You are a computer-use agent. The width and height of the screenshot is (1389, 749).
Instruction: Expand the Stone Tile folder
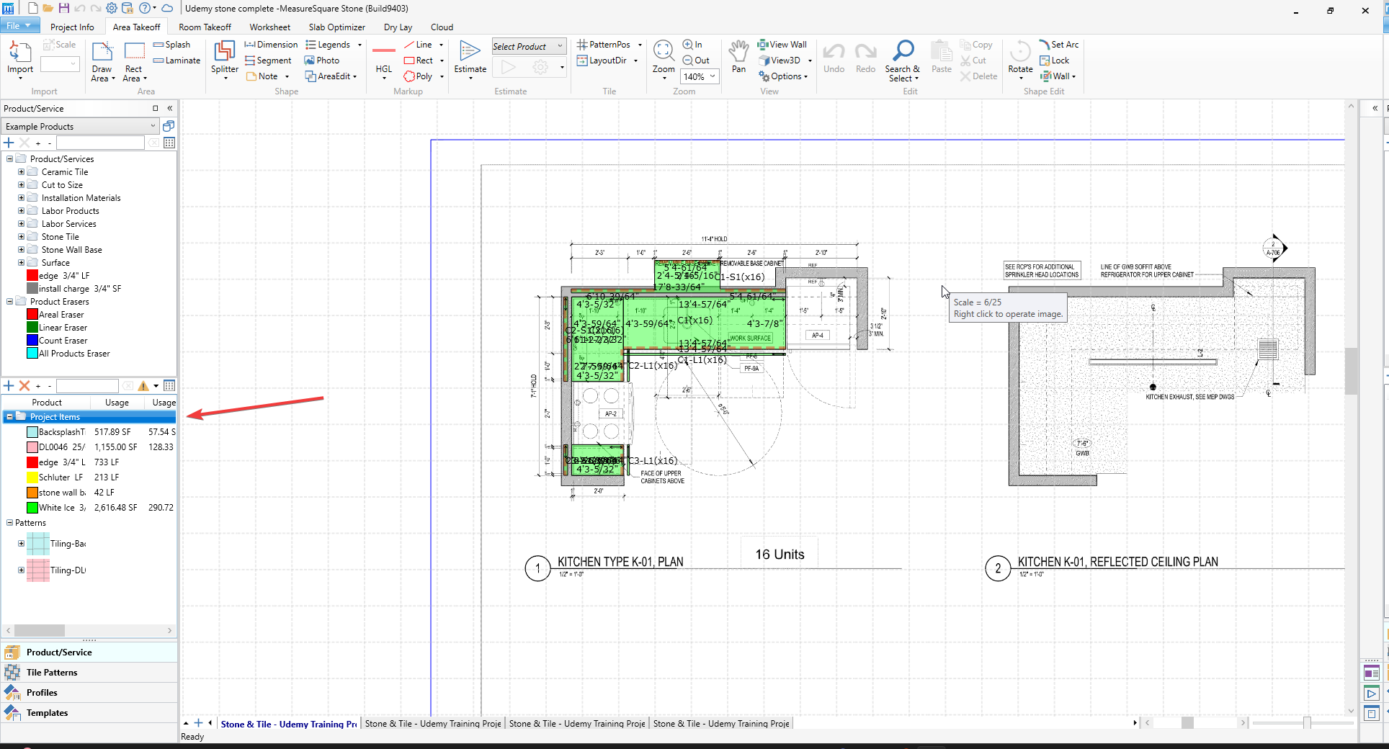21,237
